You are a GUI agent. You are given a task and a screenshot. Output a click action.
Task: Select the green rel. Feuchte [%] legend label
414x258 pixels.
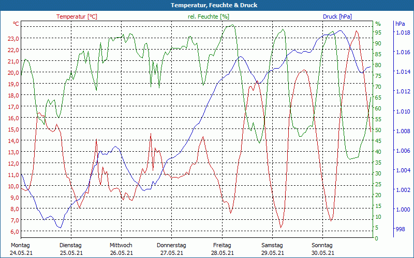click(209, 17)
